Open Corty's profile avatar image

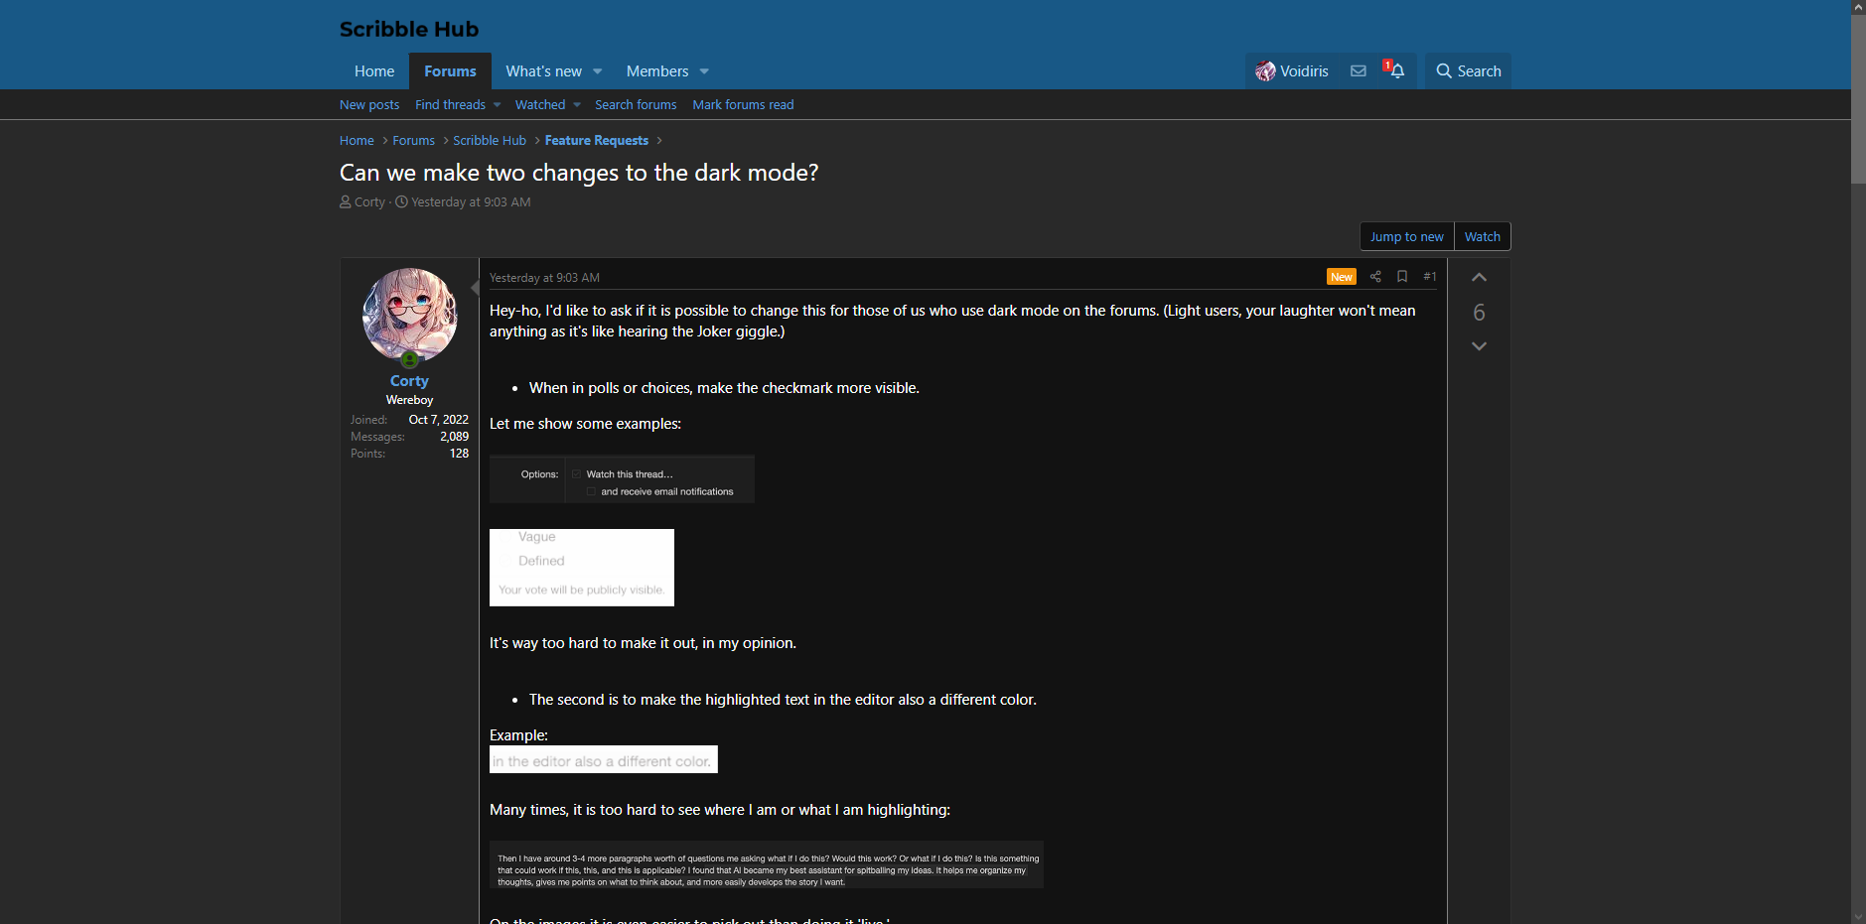click(x=409, y=315)
